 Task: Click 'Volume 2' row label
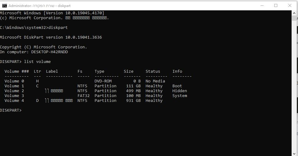coord(14,91)
